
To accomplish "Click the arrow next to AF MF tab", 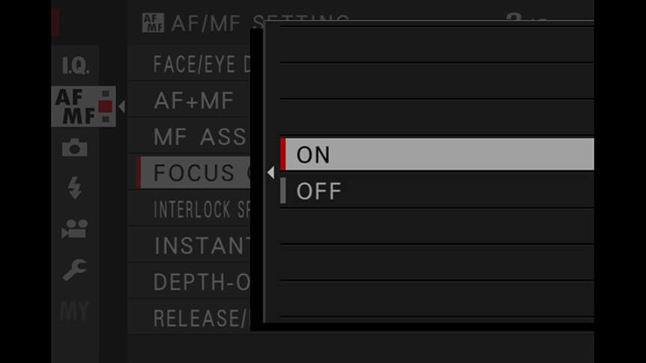I will (121, 106).
